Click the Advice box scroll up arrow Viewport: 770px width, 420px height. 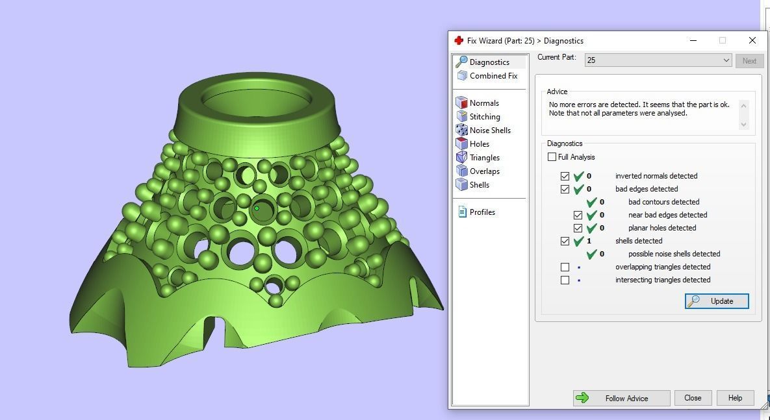point(743,105)
